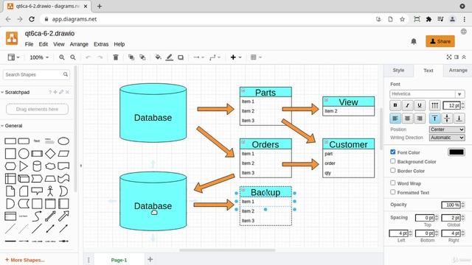
Task: Enable the Background Color checkbox
Action: [x=393, y=161]
